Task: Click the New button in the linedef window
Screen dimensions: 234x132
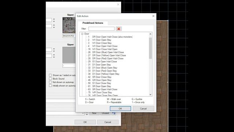Action: pyautogui.click(x=94, y=113)
